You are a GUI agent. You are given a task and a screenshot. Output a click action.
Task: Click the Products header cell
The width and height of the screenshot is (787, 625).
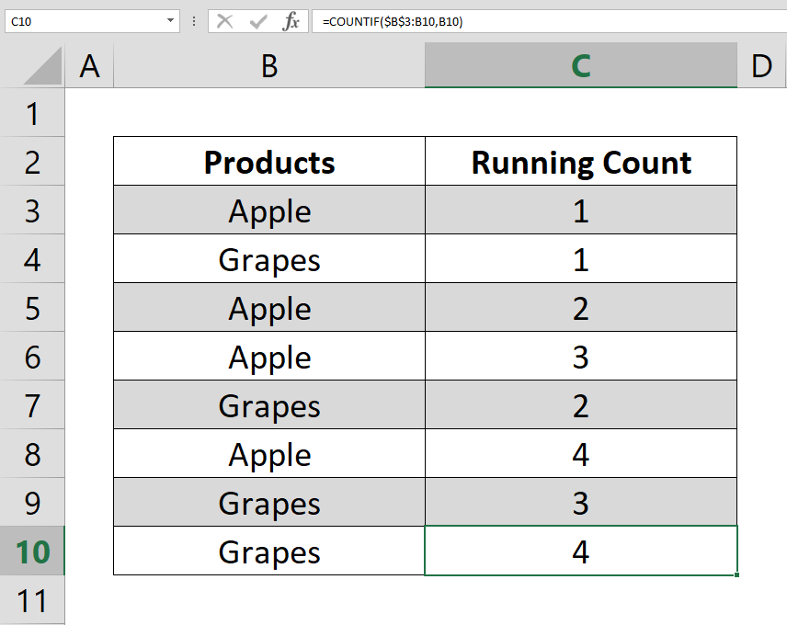click(269, 161)
